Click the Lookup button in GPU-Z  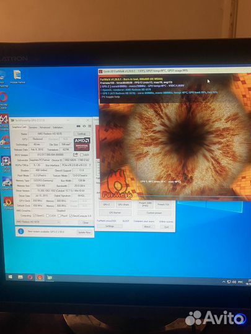[82, 134]
